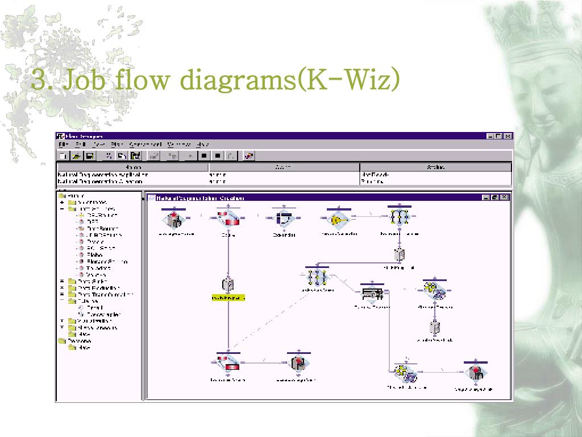Select the yellow highlighted node label
Screen dimensions: 582x437
coord(228,298)
